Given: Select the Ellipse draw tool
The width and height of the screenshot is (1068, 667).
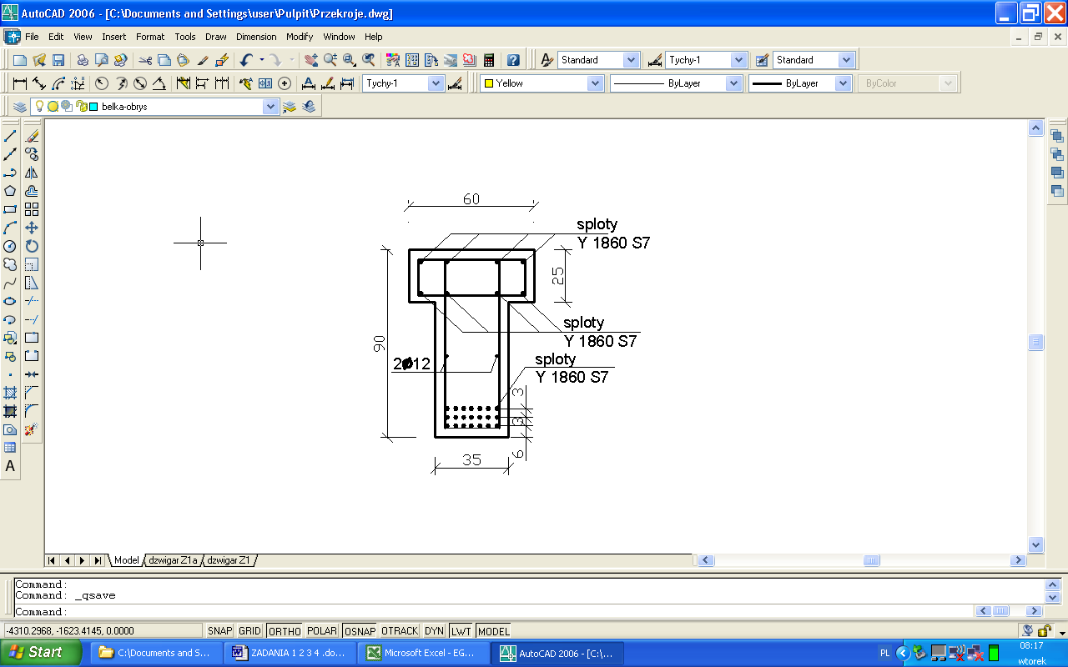Looking at the screenshot, I should pyautogui.click(x=10, y=301).
